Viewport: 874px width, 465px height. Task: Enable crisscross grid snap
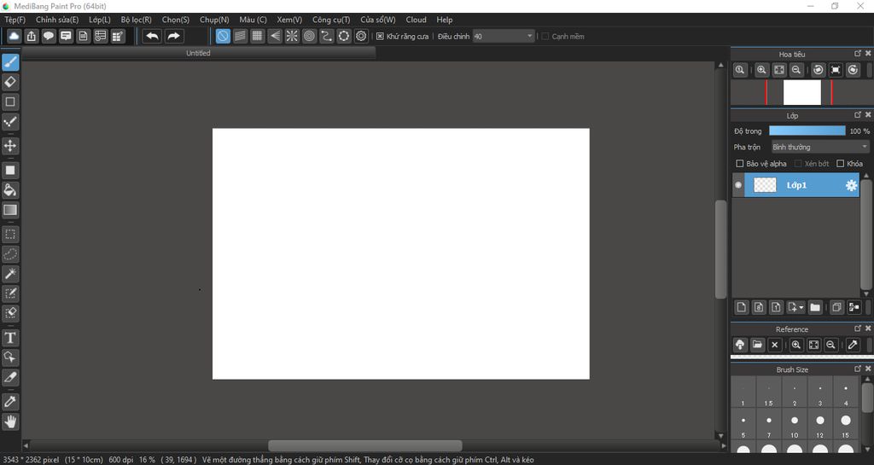tap(258, 36)
